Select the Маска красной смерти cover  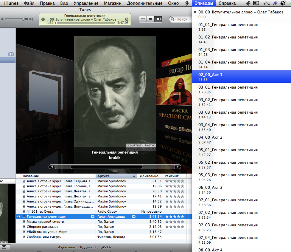[x=174, y=98]
